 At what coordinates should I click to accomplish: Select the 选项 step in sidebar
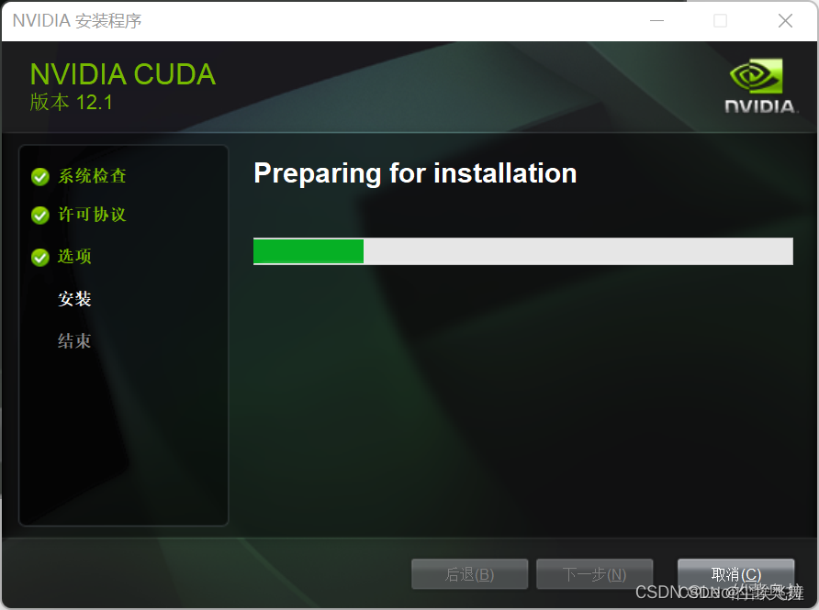tap(74, 256)
